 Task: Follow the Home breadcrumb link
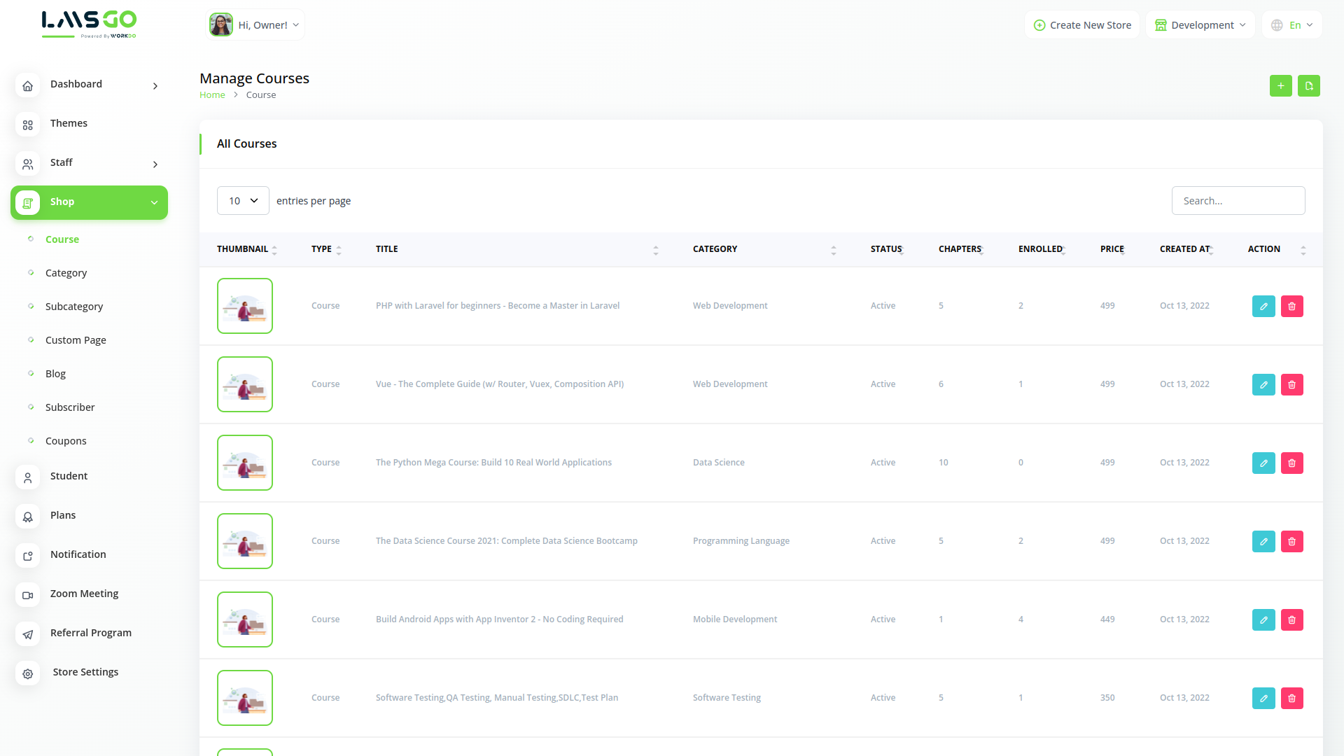coord(212,95)
